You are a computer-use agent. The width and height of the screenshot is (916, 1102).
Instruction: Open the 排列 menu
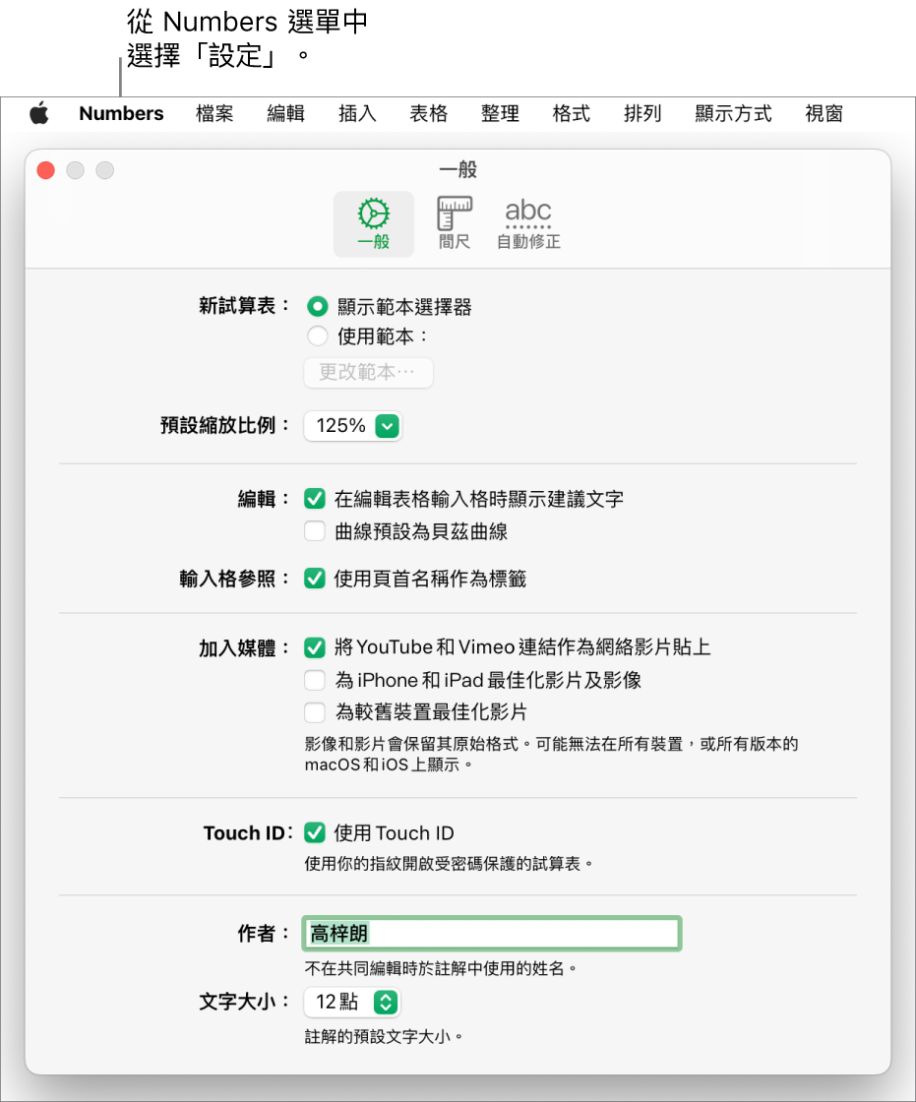click(642, 113)
